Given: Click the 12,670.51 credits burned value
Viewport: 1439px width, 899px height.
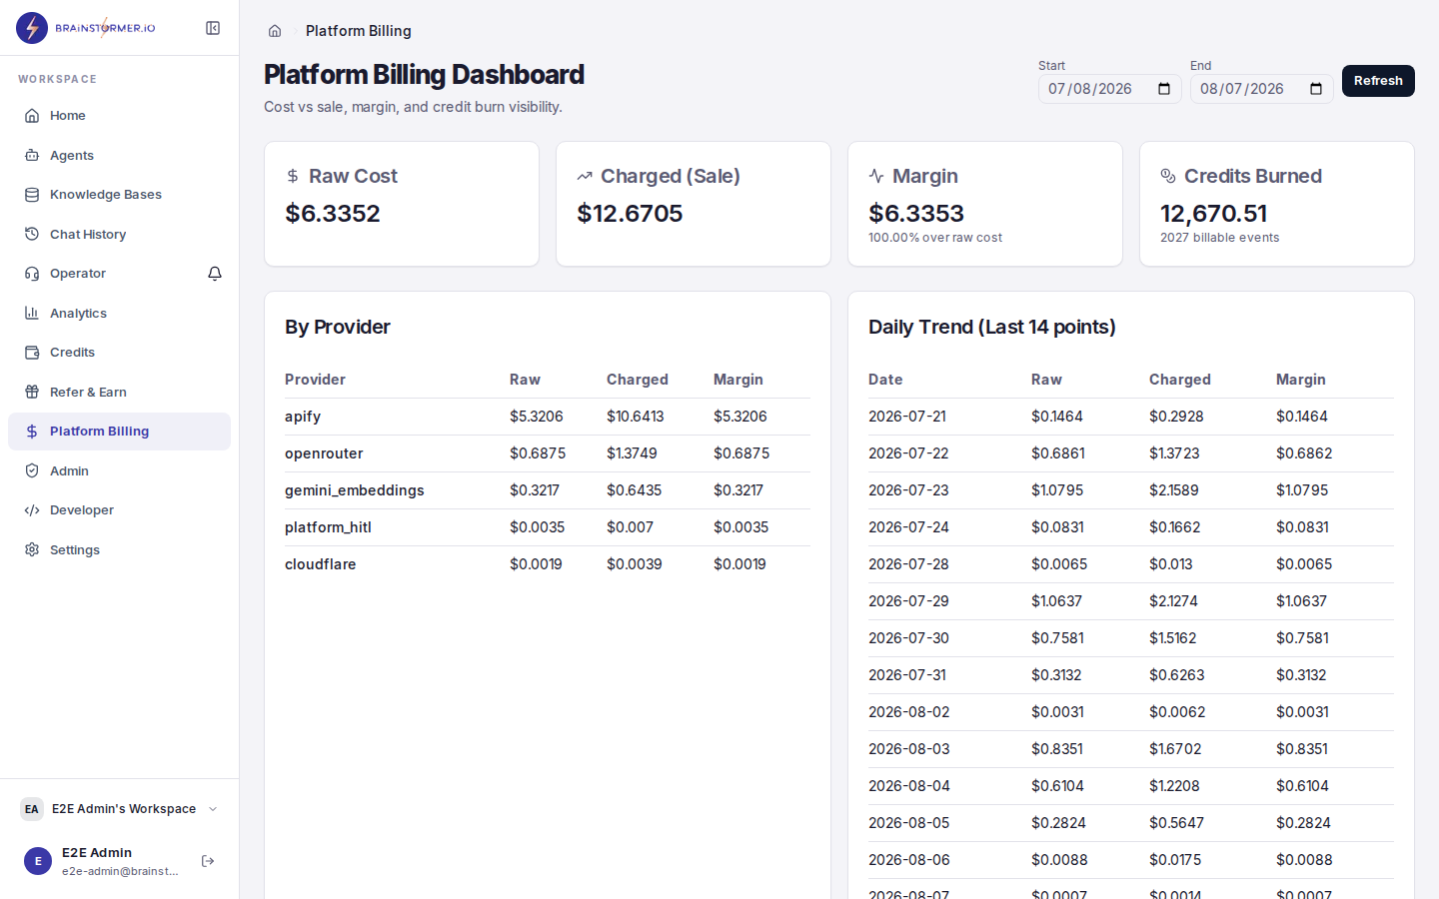Looking at the screenshot, I should coord(1213,214).
